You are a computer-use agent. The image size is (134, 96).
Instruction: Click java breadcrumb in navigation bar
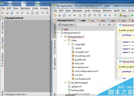click(112, 21)
